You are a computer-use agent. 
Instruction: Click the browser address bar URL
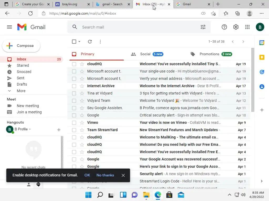coord(83,13)
